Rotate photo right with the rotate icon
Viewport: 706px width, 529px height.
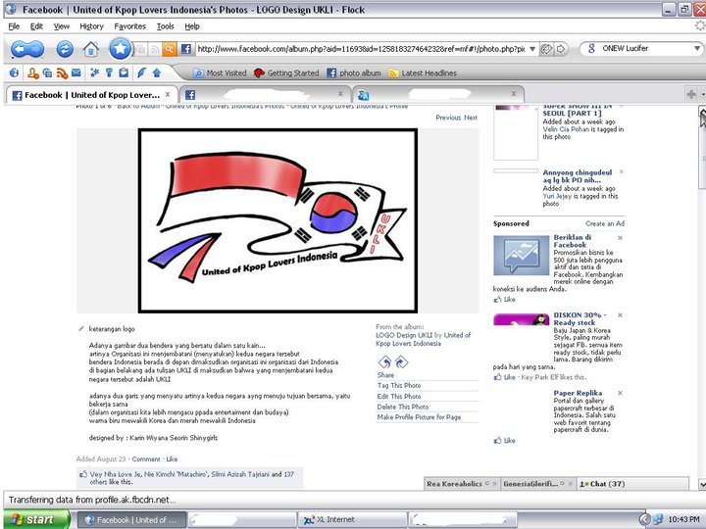click(x=401, y=362)
